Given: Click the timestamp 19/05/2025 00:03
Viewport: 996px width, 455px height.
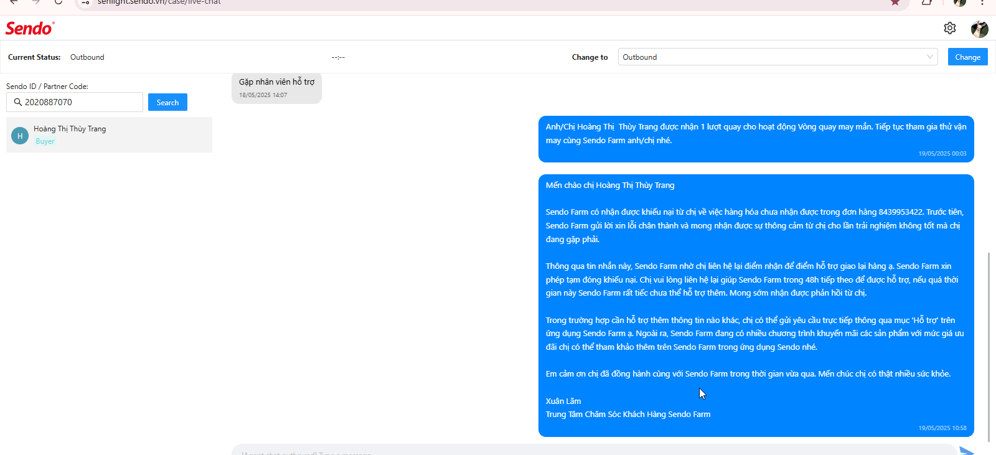Looking at the screenshot, I should [x=942, y=154].
